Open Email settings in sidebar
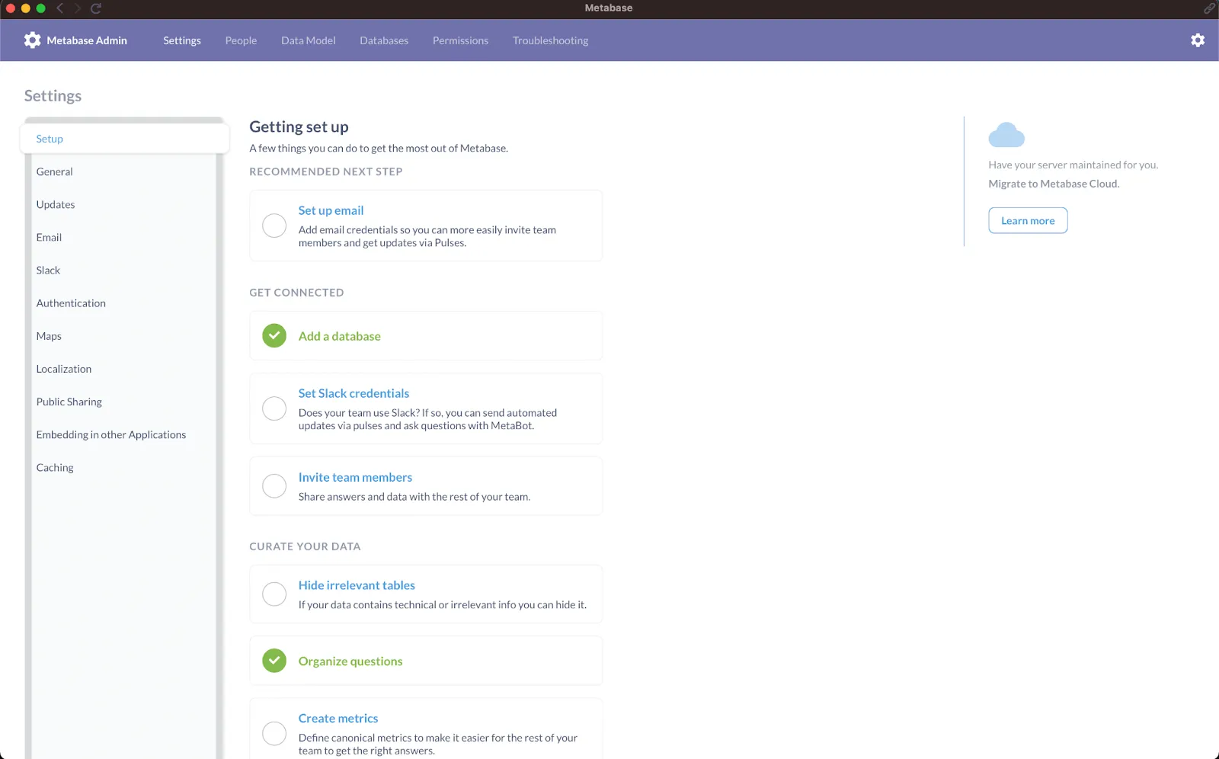 [49, 237]
